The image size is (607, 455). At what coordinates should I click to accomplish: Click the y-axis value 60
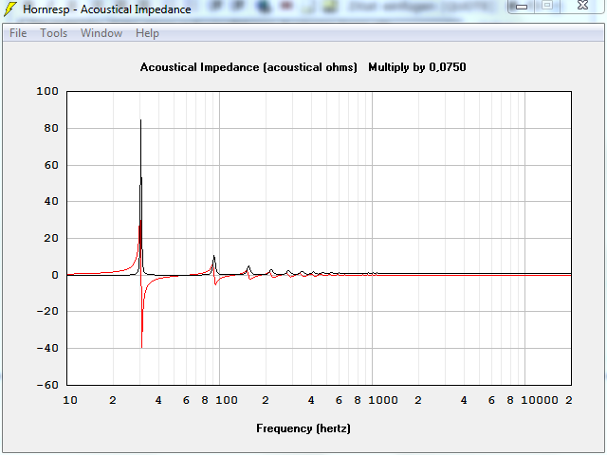51,165
